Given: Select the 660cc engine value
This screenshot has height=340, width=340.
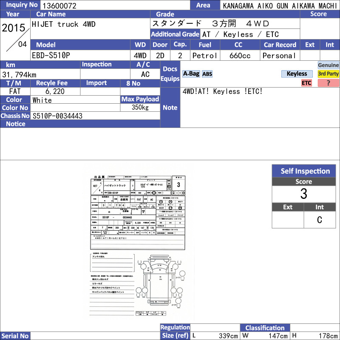Looking at the screenshot, I should [x=240, y=56].
